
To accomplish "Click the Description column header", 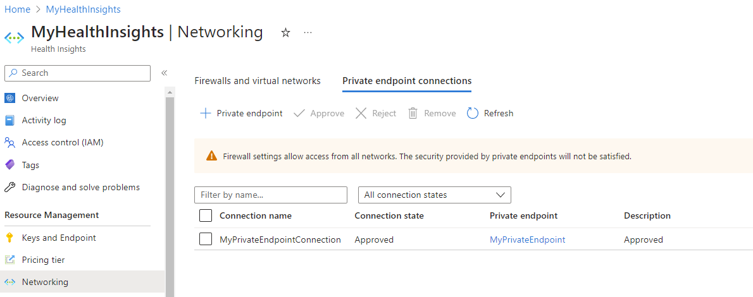I will (x=647, y=215).
